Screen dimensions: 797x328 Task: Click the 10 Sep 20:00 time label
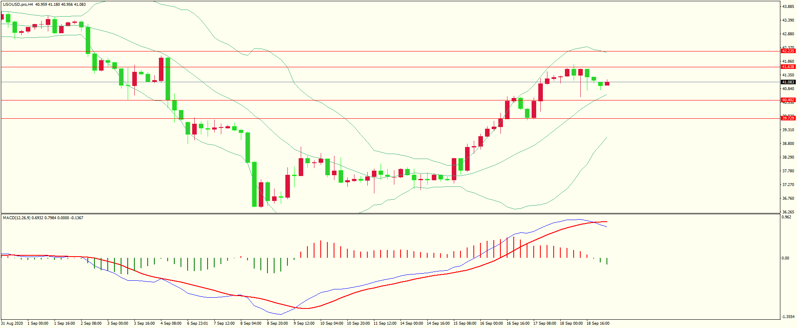tap(358, 323)
